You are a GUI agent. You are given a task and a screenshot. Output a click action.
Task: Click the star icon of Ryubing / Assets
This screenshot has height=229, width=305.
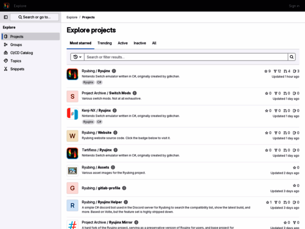tap(295, 168)
